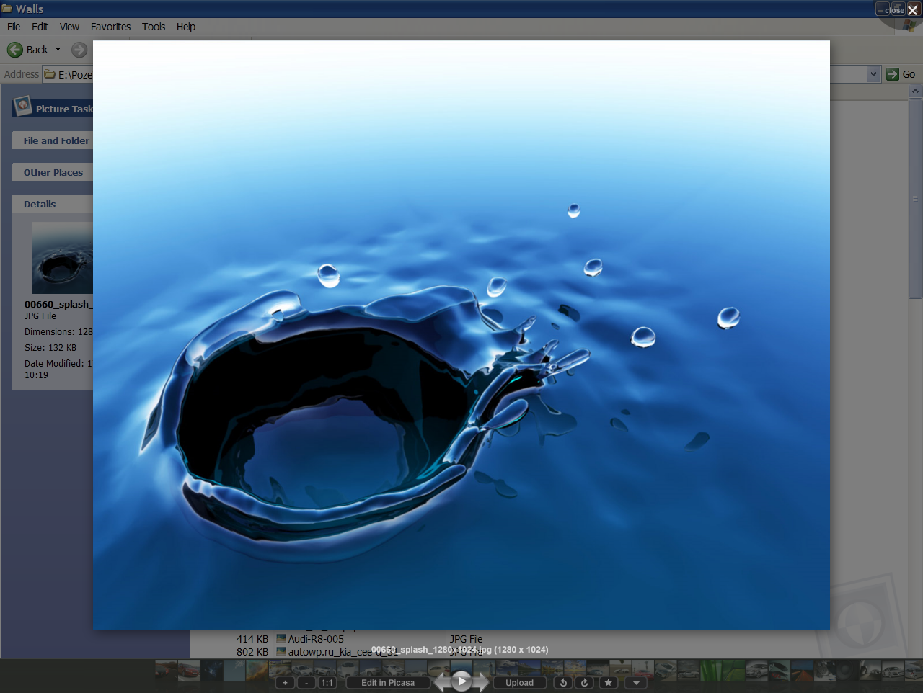Open the Edit menu in Walls window
The height and width of the screenshot is (693, 923).
(40, 27)
